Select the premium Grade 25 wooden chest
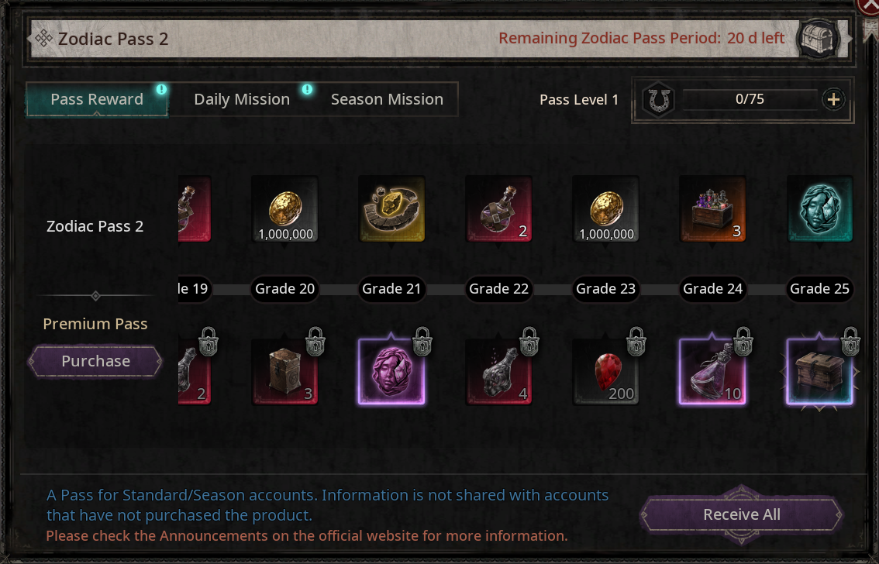Image resolution: width=879 pixels, height=564 pixels. [819, 371]
